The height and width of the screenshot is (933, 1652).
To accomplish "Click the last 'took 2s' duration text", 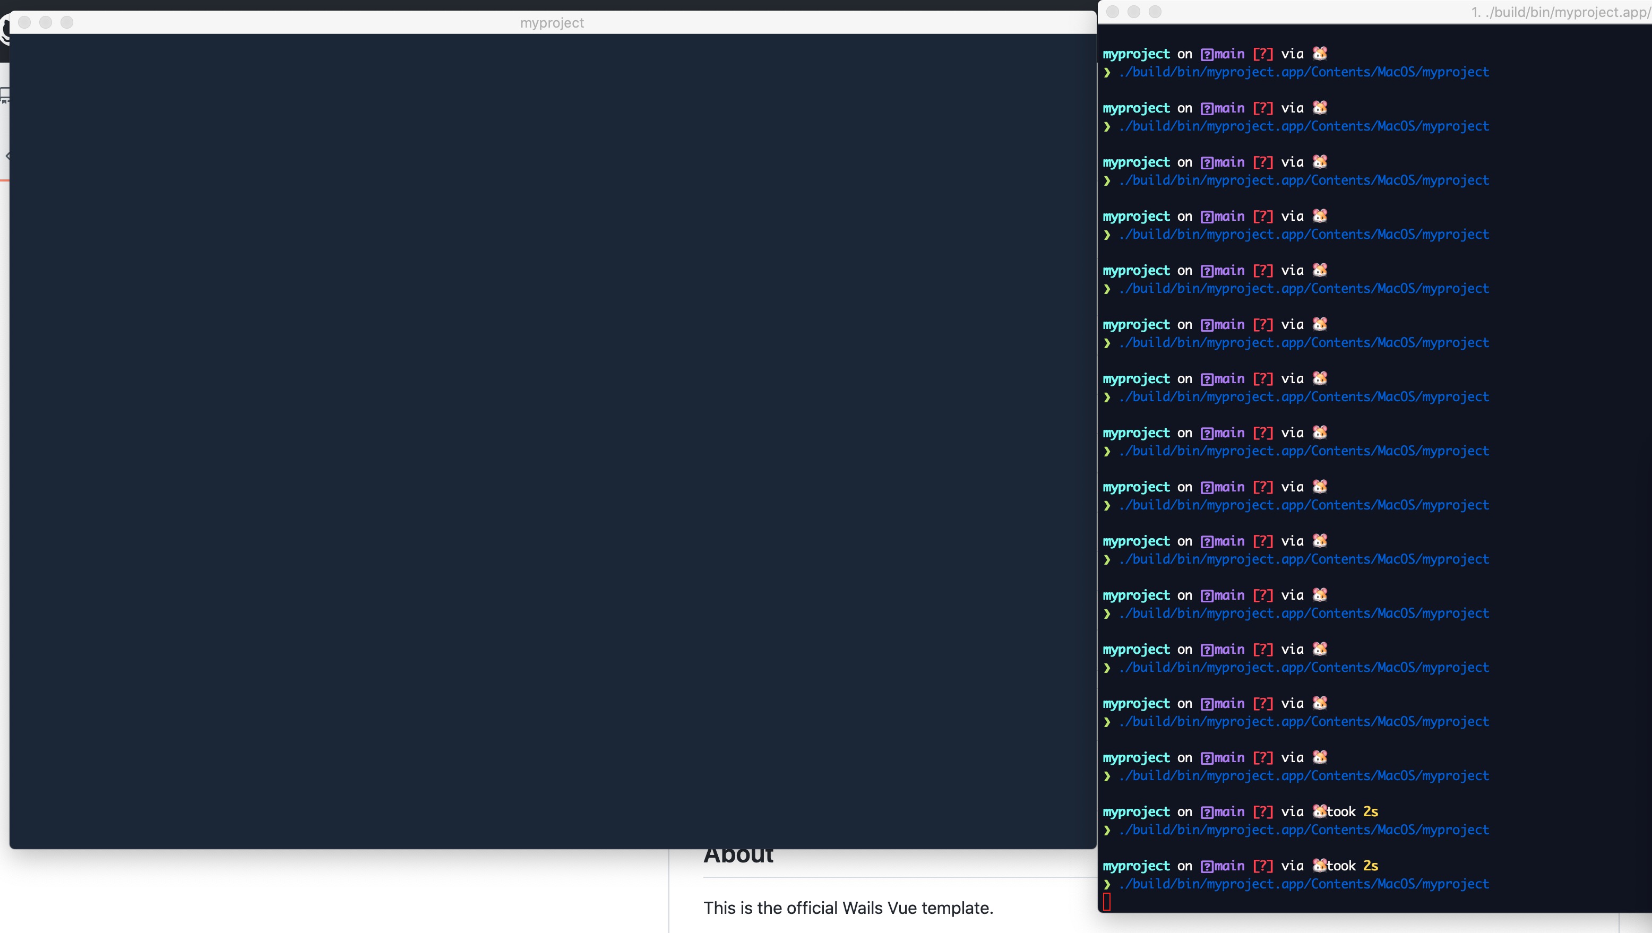I will (x=1352, y=866).
